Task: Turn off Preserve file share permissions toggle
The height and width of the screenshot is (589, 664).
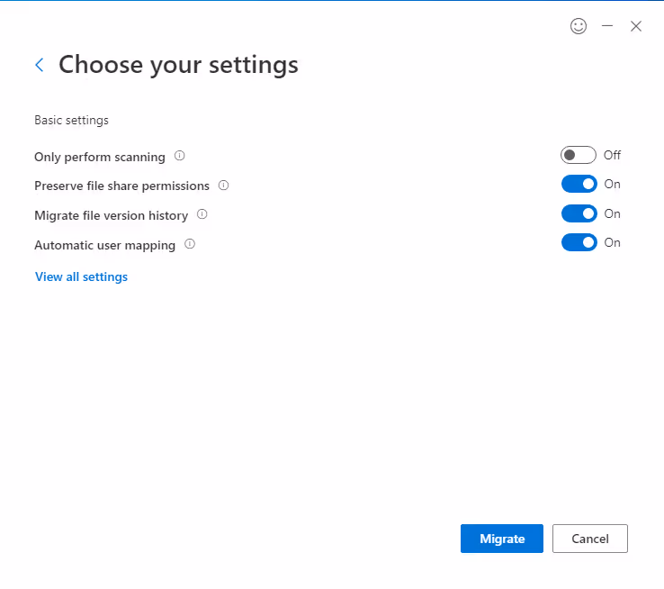Action: point(579,184)
